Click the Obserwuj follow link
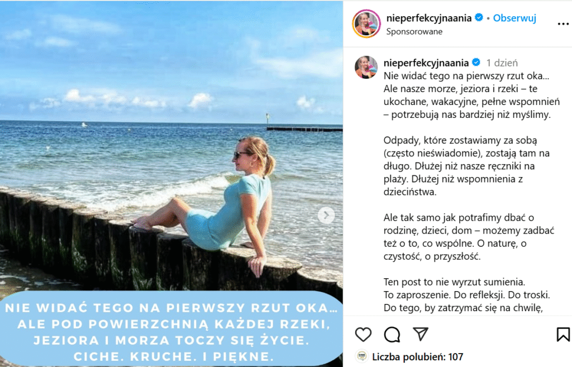The height and width of the screenshot is (367, 572). [x=514, y=18]
